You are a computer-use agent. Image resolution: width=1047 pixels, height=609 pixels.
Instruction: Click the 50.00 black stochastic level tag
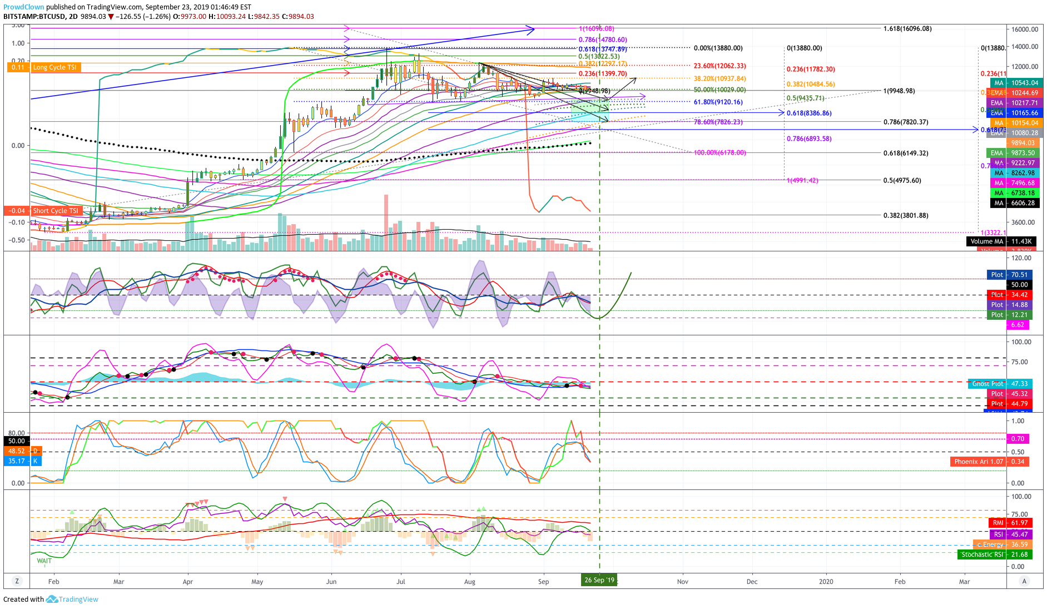click(16, 441)
